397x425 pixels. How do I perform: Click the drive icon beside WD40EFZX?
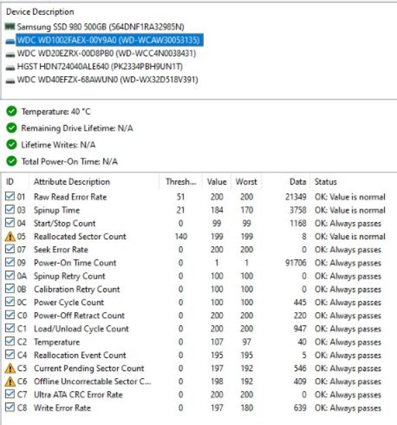(10, 81)
